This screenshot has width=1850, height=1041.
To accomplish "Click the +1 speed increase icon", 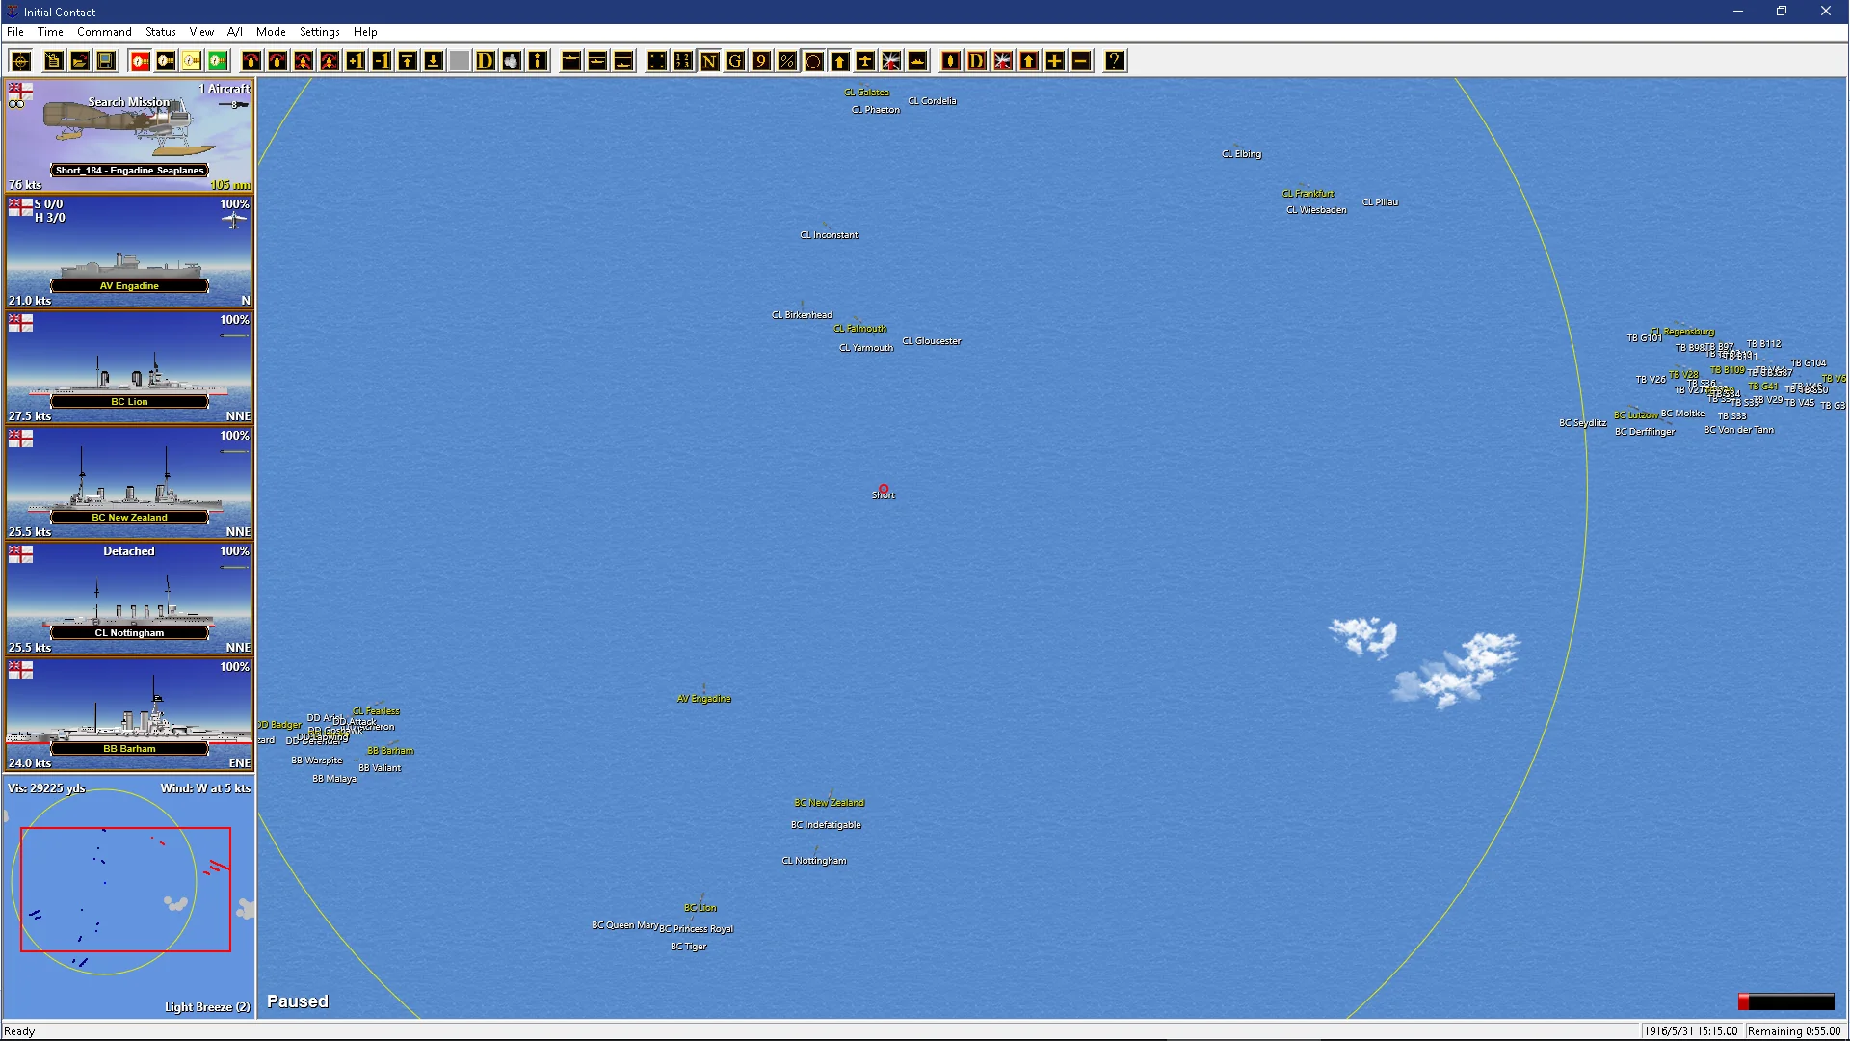I will (x=356, y=62).
